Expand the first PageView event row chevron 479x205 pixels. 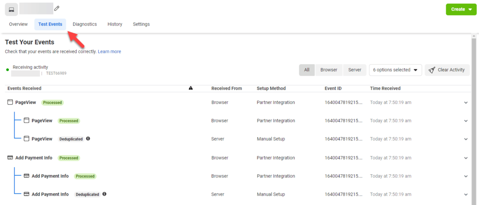(x=465, y=102)
